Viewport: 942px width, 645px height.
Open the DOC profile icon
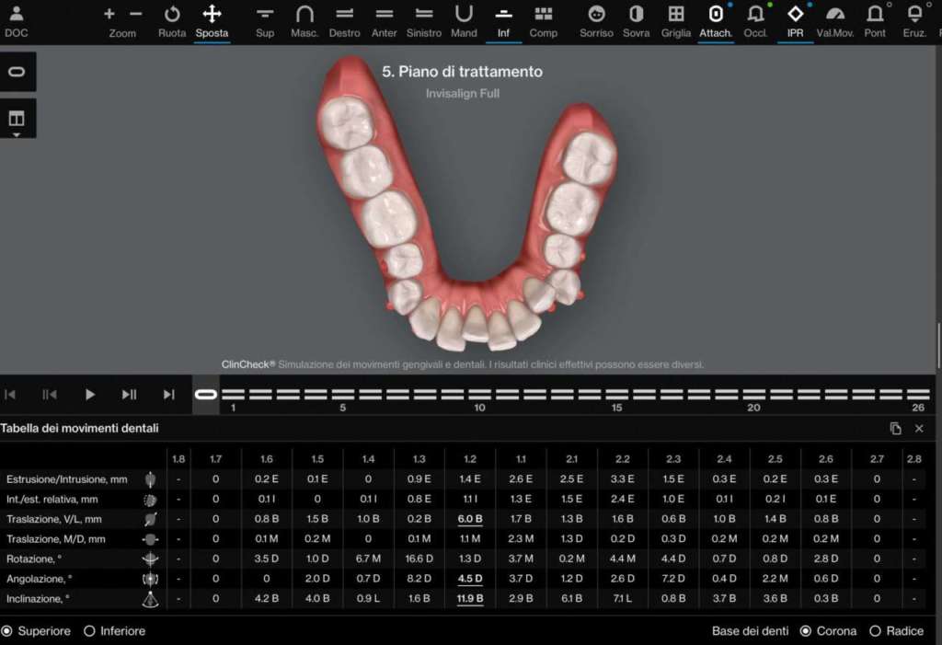(17, 21)
